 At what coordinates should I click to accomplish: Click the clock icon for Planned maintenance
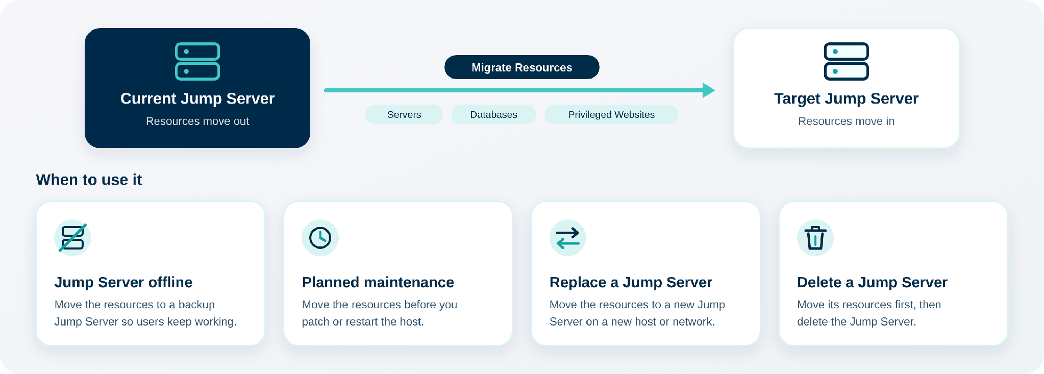(x=320, y=238)
